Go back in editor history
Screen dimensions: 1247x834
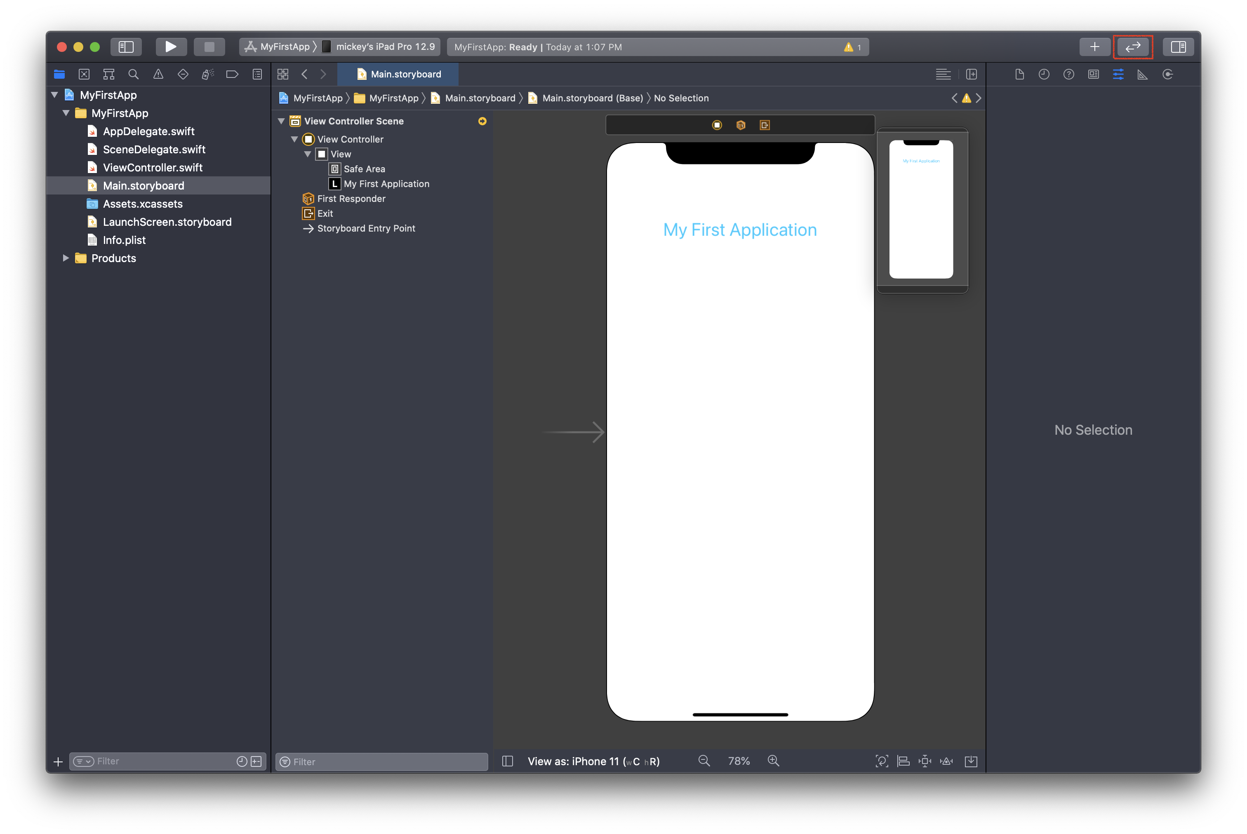[x=304, y=74]
